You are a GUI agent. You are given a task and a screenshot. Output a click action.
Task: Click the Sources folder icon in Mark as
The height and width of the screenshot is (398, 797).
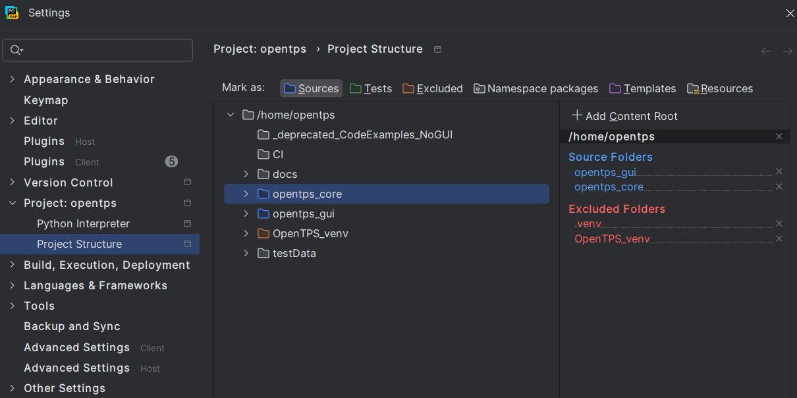[x=290, y=88]
